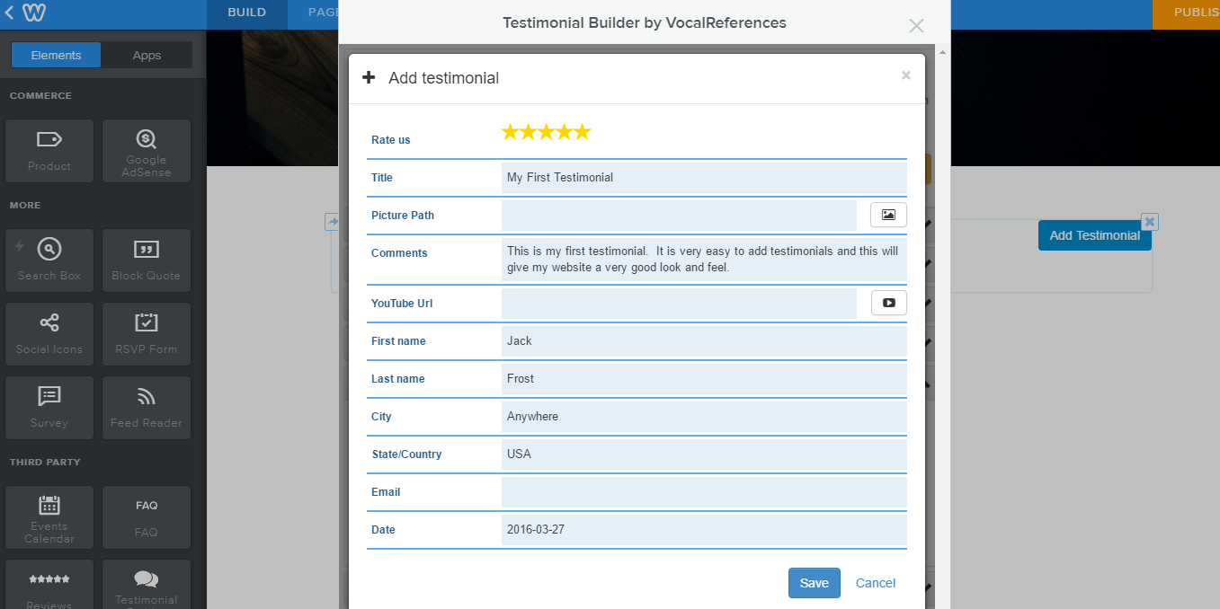Screen dimensions: 1220x609
Task: Click the First name field
Action: point(704,340)
